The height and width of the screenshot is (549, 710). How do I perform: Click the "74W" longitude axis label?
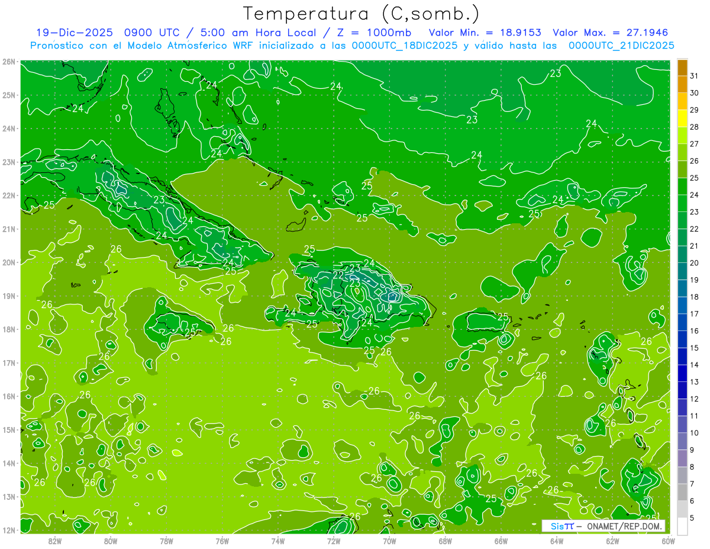[277, 541]
